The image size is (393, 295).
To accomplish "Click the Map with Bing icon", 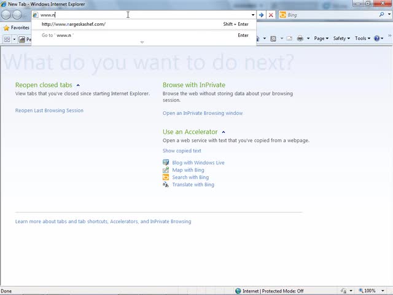I will (x=166, y=170).
